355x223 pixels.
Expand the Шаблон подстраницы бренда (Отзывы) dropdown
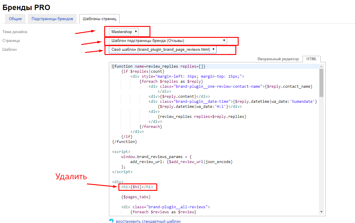(168, 40)
